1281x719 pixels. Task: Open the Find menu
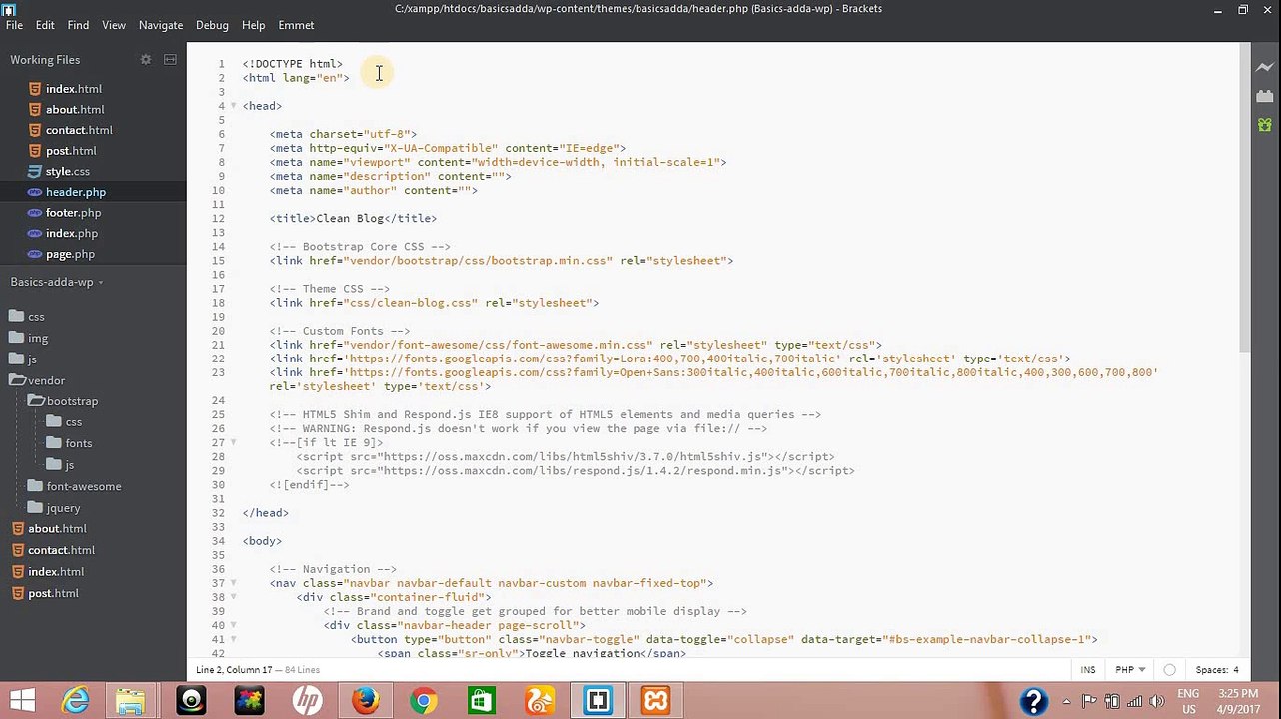tap(78, 25)
